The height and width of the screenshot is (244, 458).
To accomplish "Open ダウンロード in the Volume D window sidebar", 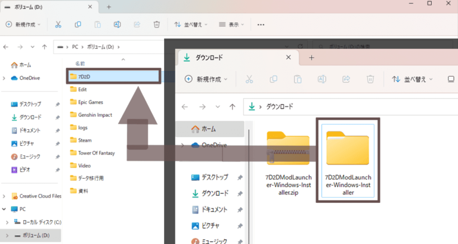I will click(x=26, y=117).
